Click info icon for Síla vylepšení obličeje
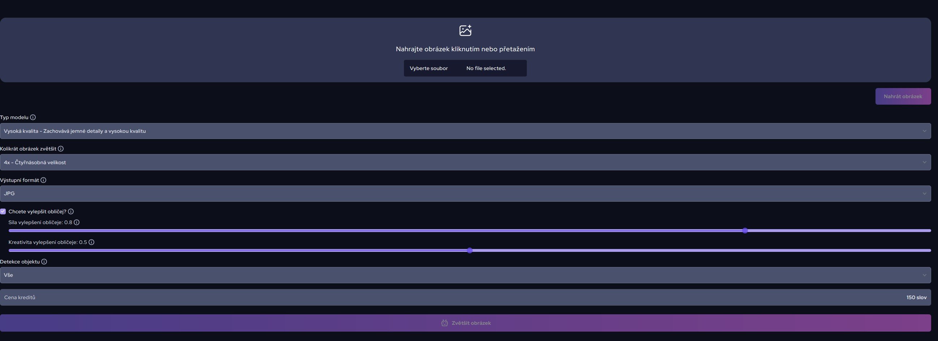The height and width of the screenshot is (341, 938). tap(77, 223)
